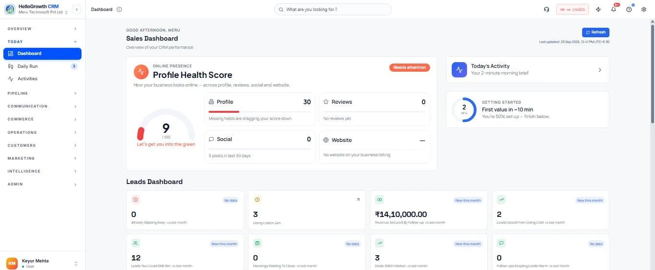Expand the Pipeline section
Image resolution: width=655 pixels, height=270 pixels.
(x=42, y=93)
